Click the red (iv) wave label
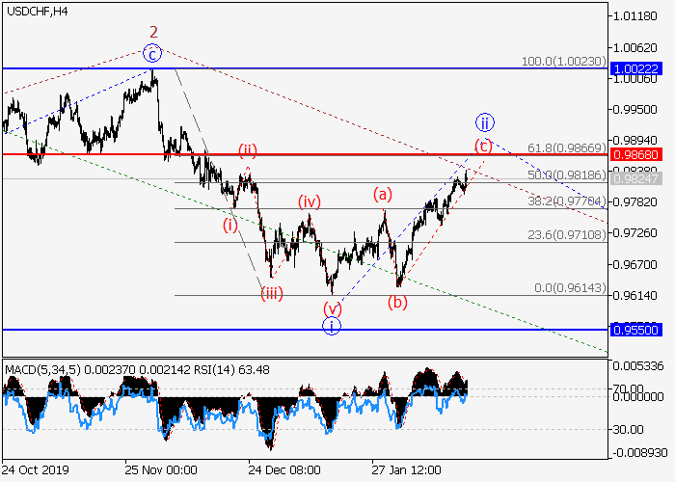 [x=309, y=201]
